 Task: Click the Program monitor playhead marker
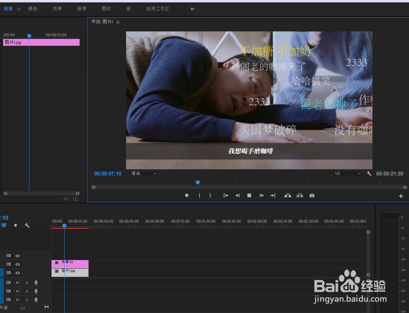pyautogui.click(x=198, y=182)
